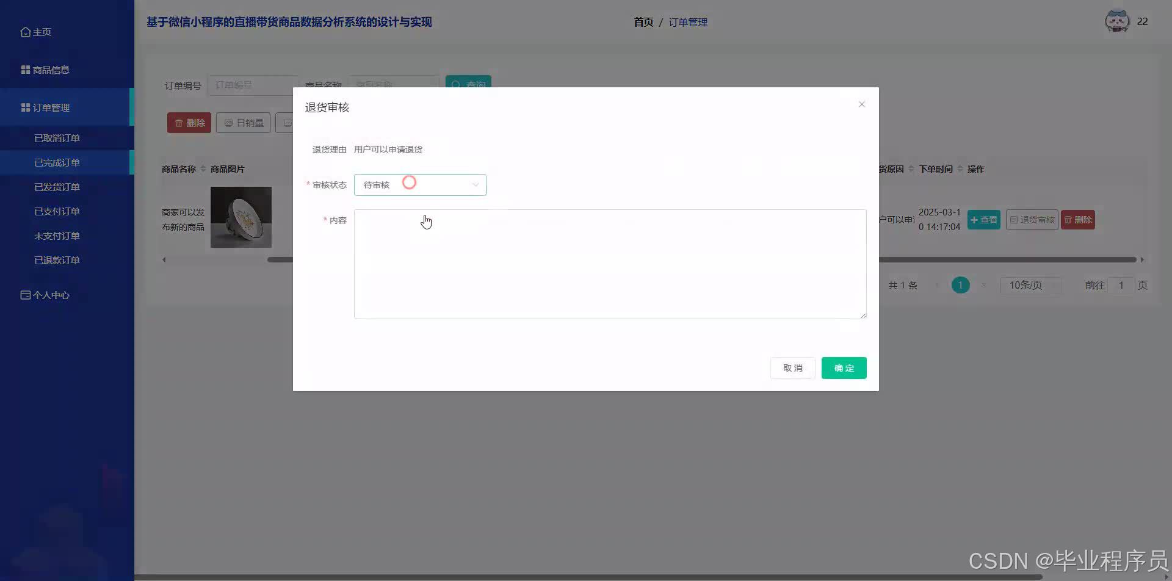Click the 确定 confirm button
The height and width of the screenshot is (581, 1172).
click(x=844, y=367)
